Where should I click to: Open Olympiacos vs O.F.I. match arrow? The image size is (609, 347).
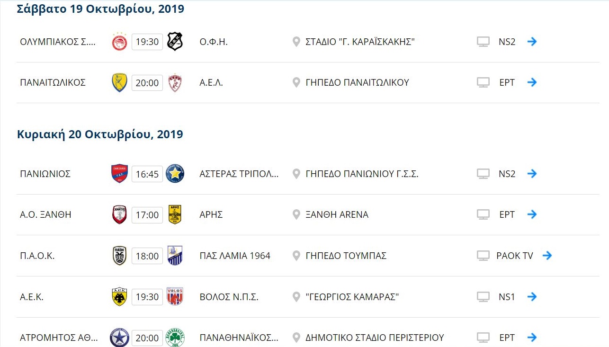pyautogui.click(x=532, y=42)
